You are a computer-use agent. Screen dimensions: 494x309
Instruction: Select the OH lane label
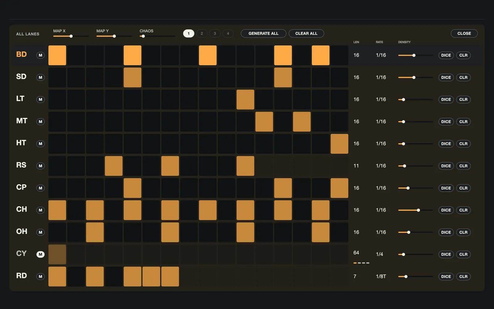pos(22,231)
